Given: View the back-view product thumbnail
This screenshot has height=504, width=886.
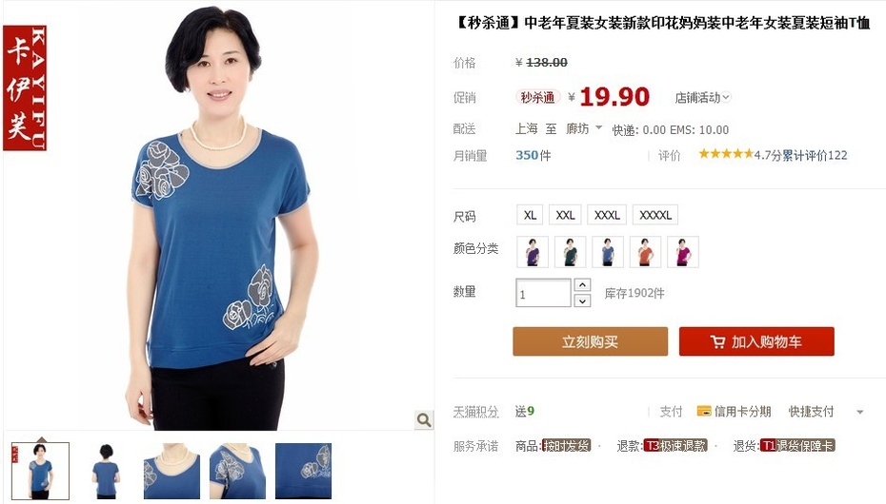Looking at the screenshot, I should [107, 471].
